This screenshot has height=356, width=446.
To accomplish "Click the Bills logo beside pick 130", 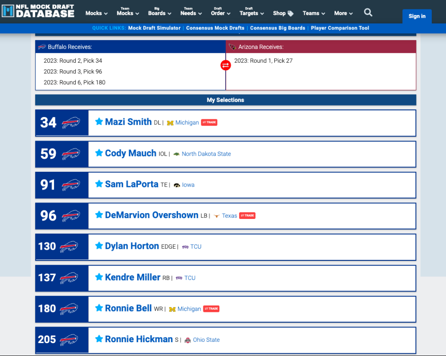I will point(69,247).
